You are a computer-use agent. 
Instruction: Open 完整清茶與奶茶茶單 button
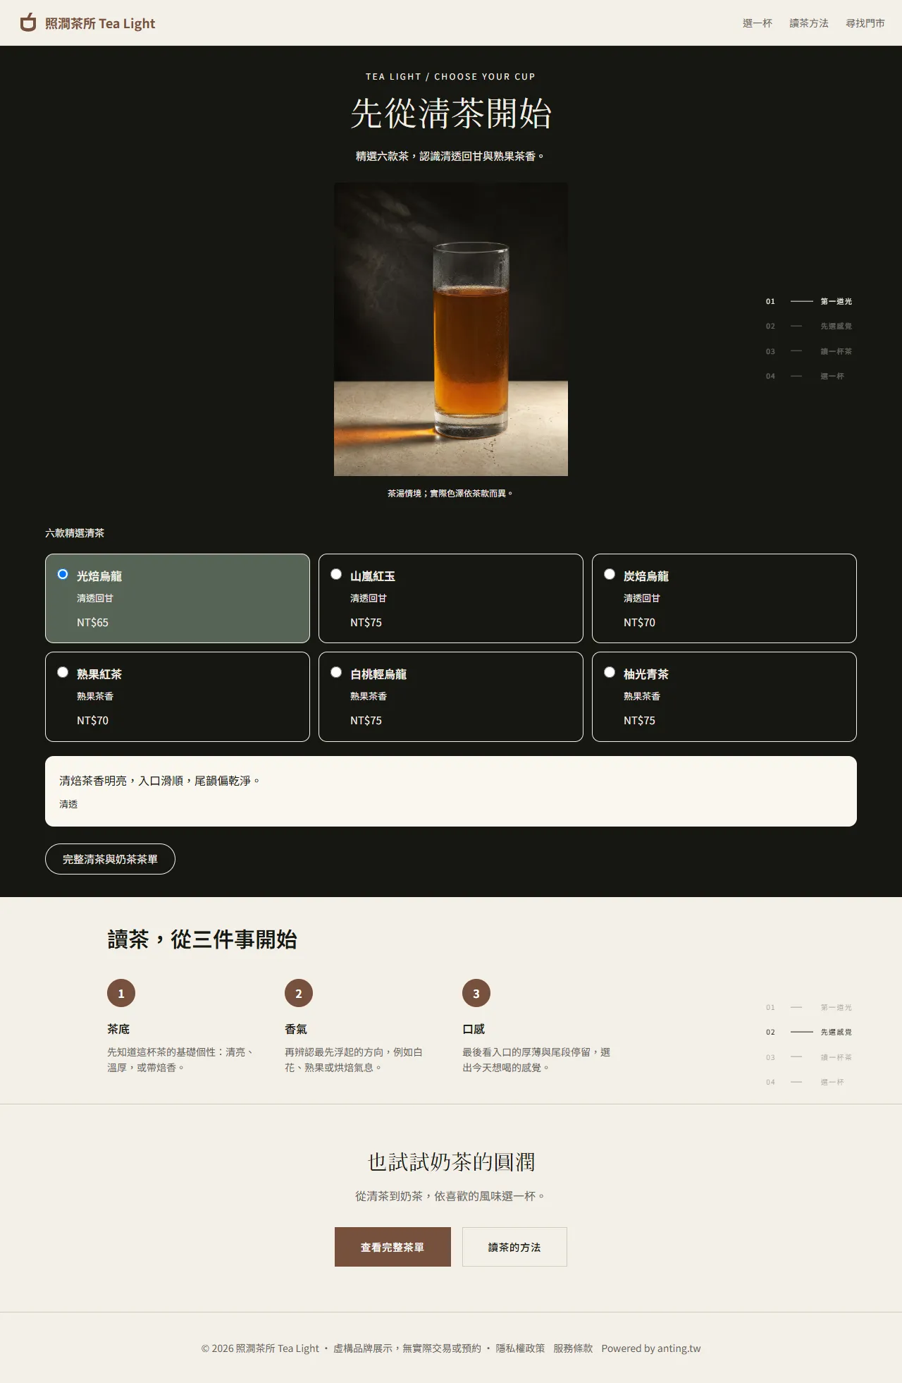coord(110,859)
